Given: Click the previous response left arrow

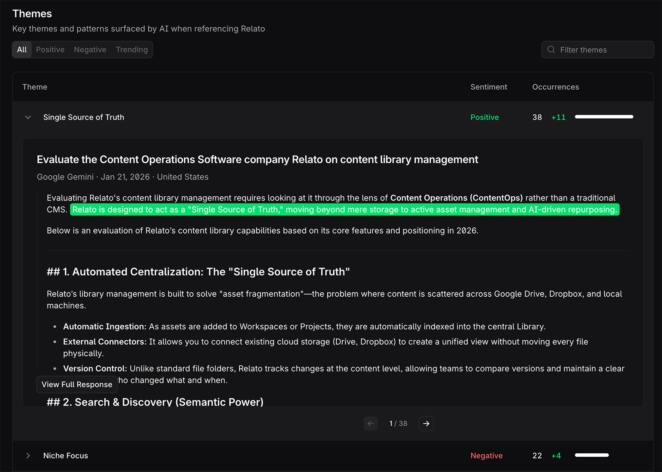Looking at the screenshot, I should (x=371, y=424).
